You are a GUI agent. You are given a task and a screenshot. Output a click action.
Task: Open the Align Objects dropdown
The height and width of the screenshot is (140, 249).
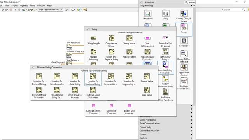tap(66, 10)
